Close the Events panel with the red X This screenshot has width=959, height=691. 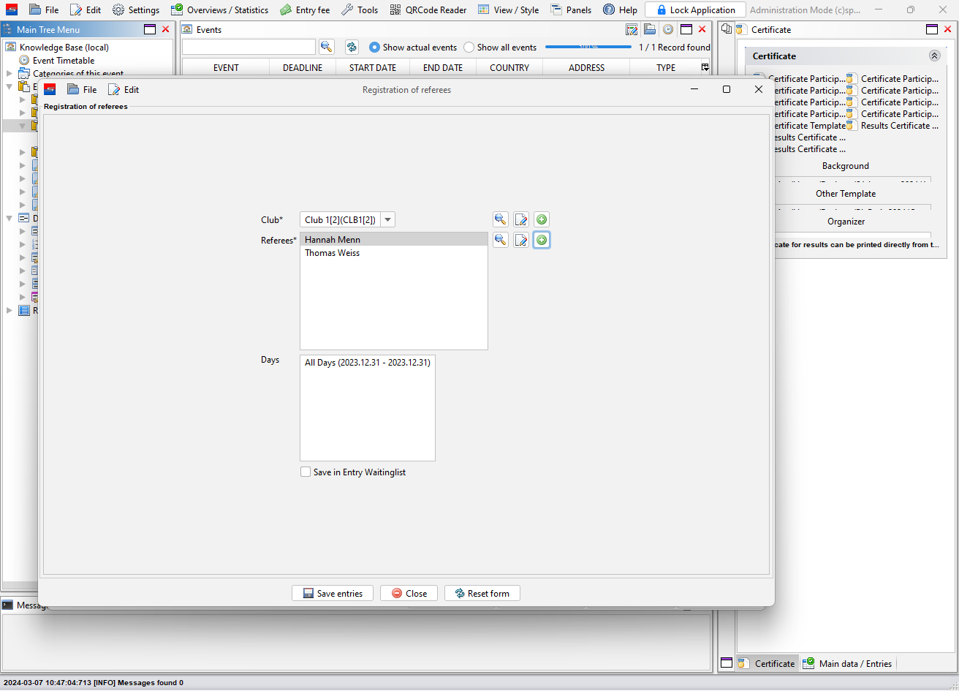(x=702, y=29)
